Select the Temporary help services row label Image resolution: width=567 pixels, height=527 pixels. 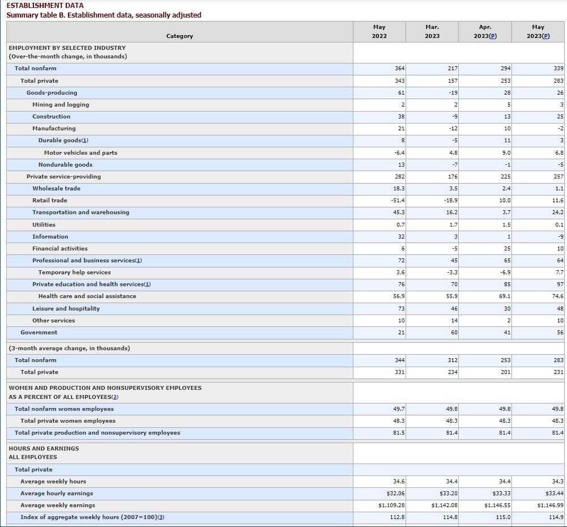[x=74, y=273]
